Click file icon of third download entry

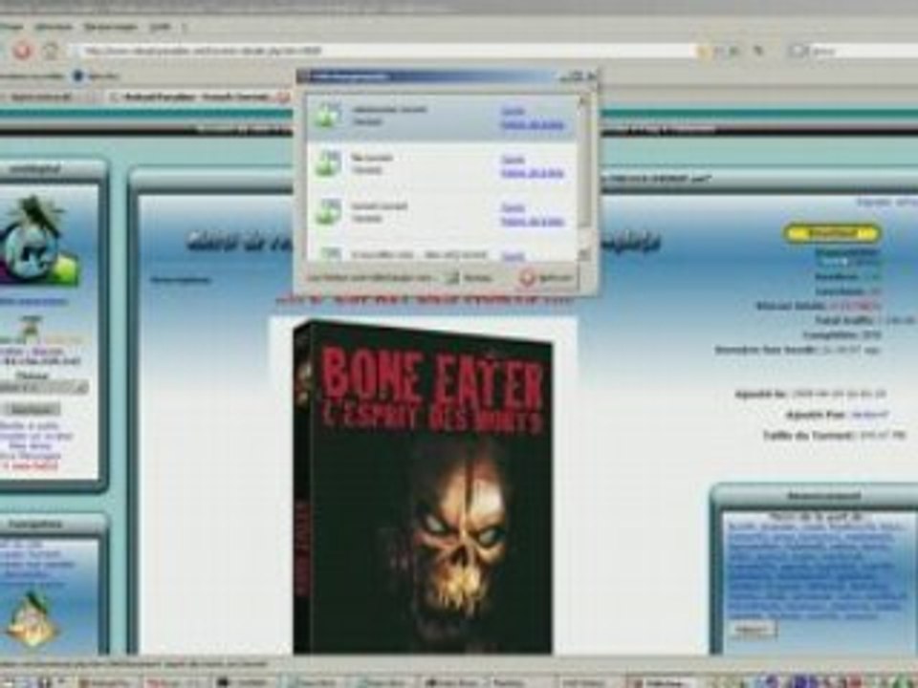tap(328, 212)
